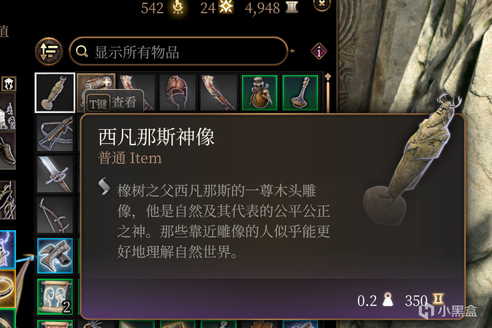Close the inventory panel with X button
Viewport: 492px width, 328px height.
coord(321,4)
